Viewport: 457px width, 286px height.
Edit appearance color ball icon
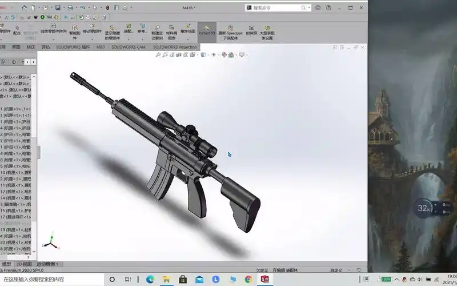click(224, 54)
